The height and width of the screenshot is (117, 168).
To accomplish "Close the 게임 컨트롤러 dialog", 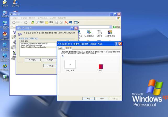I will click(x=76, y=28).
